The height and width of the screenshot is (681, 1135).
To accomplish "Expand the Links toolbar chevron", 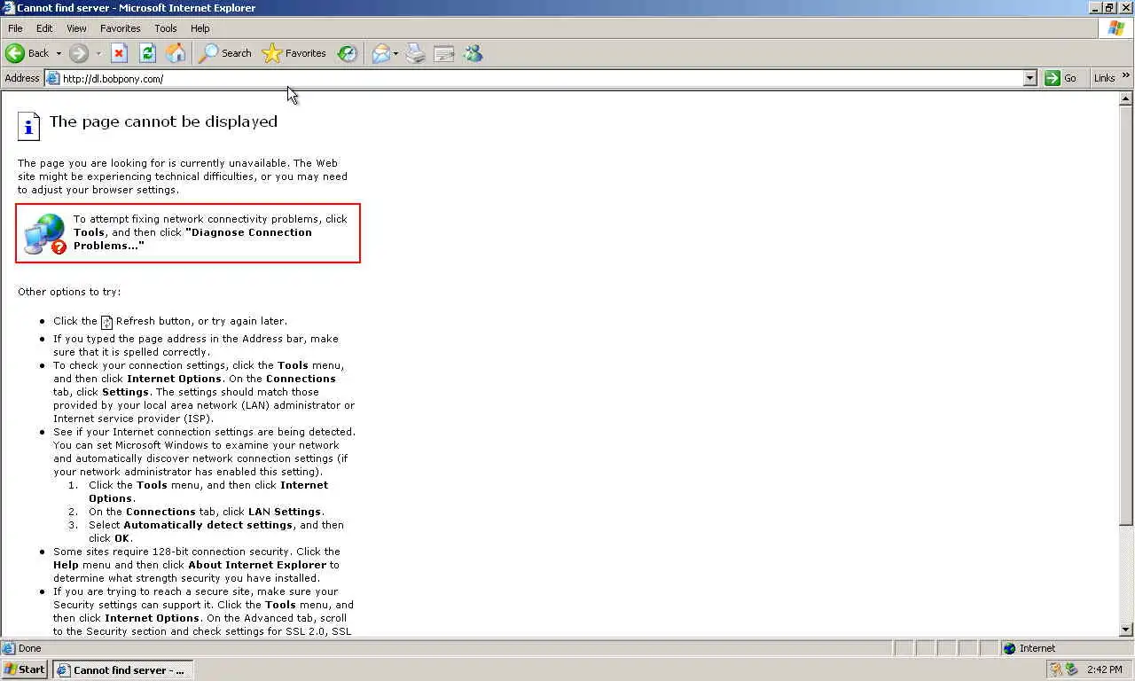I will [x=1127, y=75].
